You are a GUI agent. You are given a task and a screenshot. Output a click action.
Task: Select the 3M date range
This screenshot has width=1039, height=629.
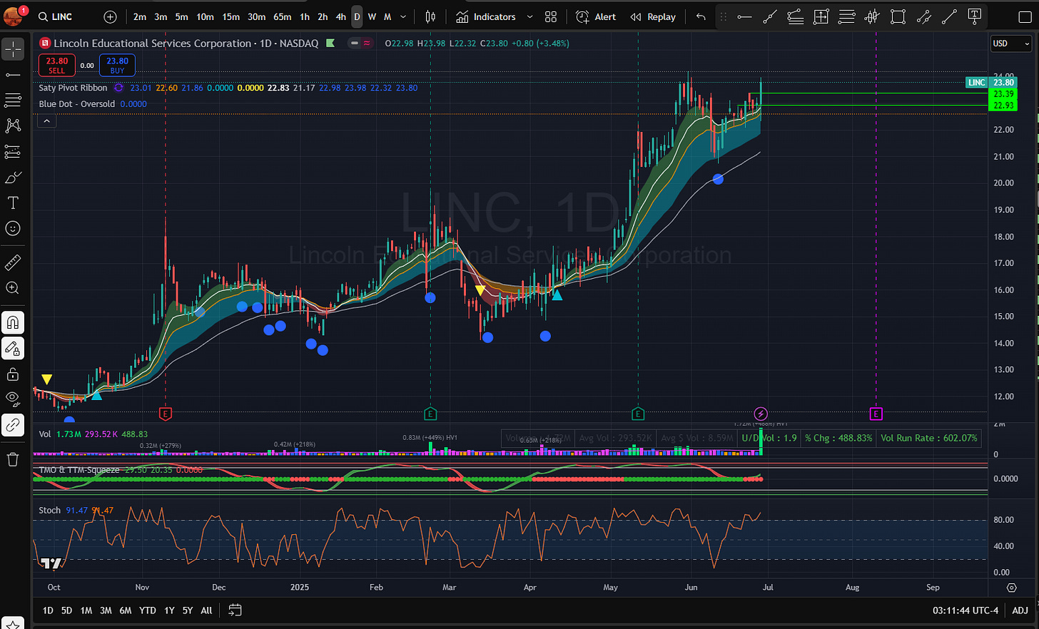coord(106,610)
